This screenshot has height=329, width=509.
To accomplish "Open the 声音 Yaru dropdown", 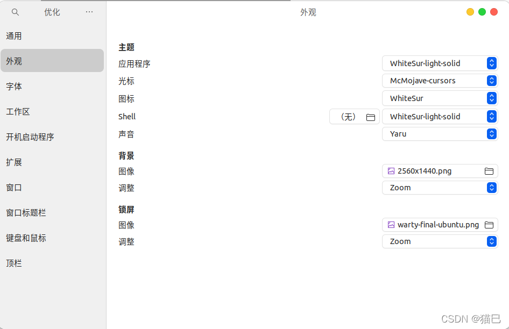I will coord(440,134).
